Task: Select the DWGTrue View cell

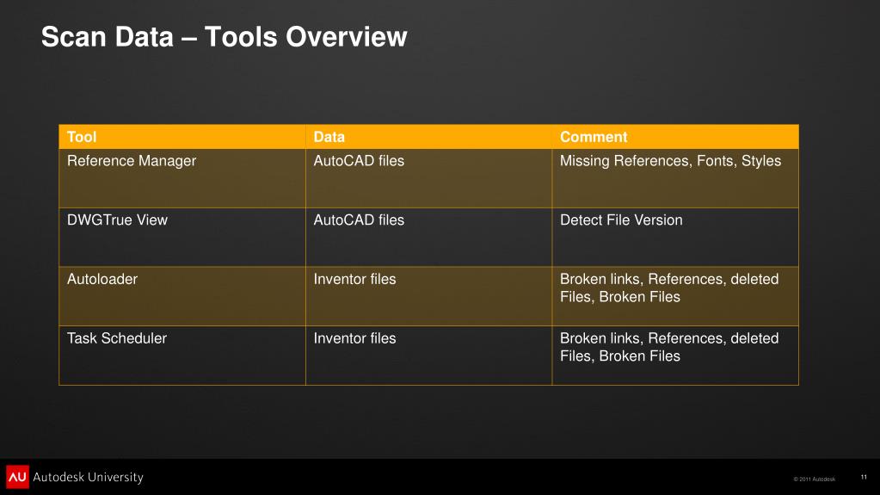Action: point(117,220)
